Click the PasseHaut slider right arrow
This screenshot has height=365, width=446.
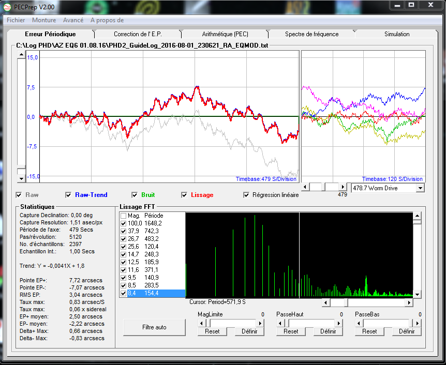click(339, 323)
